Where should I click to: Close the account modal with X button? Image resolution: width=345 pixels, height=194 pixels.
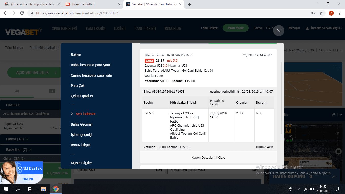click(x=279, y=31)
